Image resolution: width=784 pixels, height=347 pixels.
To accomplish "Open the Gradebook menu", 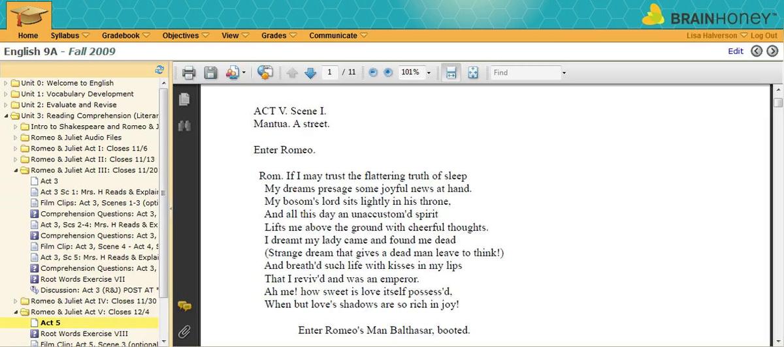I will [x=125, y=36].
